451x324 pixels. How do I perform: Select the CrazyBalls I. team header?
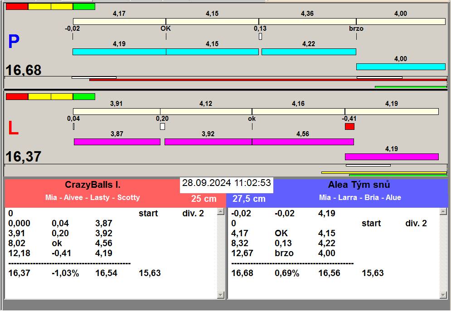[x=92, y=185]
